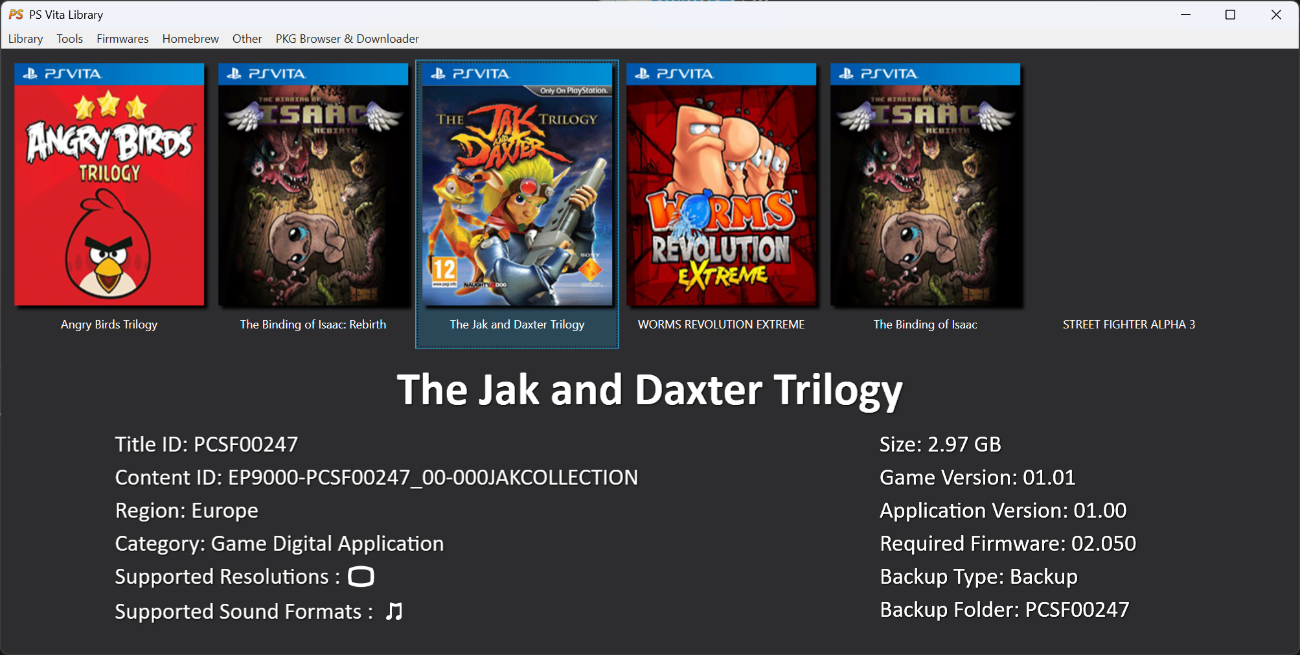Click the large Jak and Daxter Trilogy heading
Image resolution: width=1300 pixels, height=655 pixels.
tap(650, 390)
